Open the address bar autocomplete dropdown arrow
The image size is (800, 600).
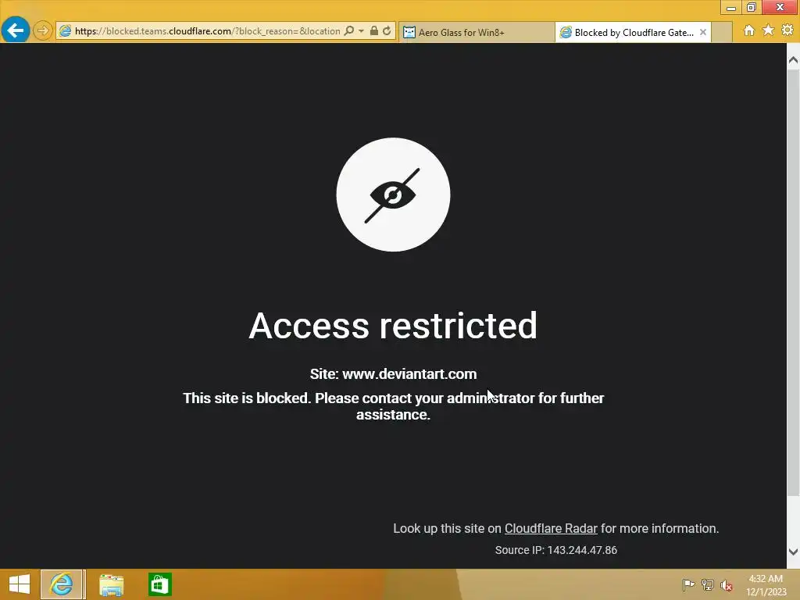click(361, 31)
